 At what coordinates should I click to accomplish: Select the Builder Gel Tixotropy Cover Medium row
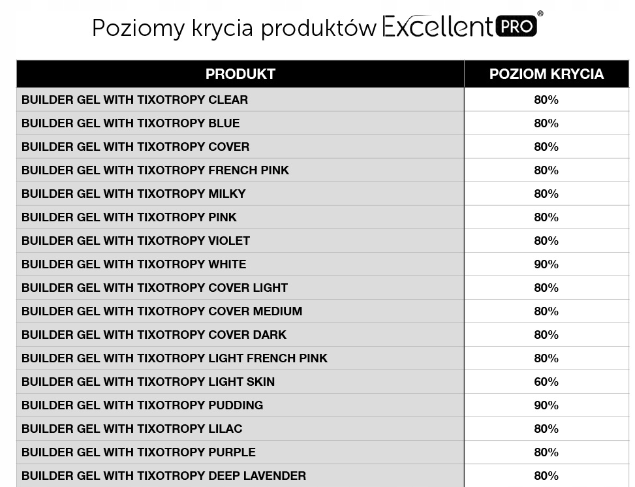coord(162,311)
